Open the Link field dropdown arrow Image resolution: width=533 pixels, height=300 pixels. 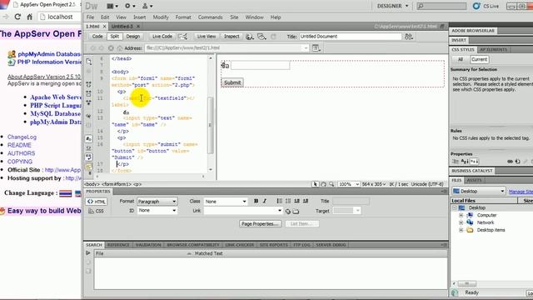click(280, 211)
